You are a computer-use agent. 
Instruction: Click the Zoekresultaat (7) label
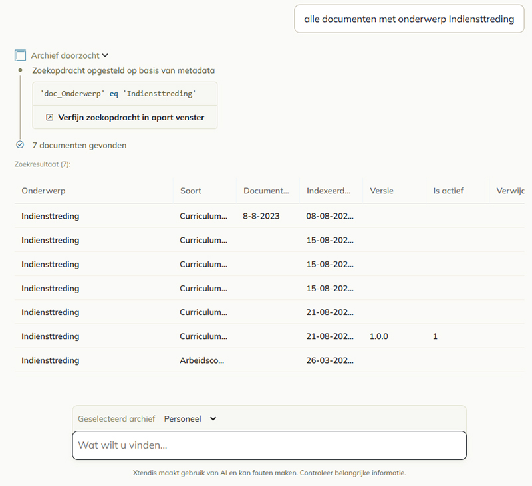click(43, 164)
